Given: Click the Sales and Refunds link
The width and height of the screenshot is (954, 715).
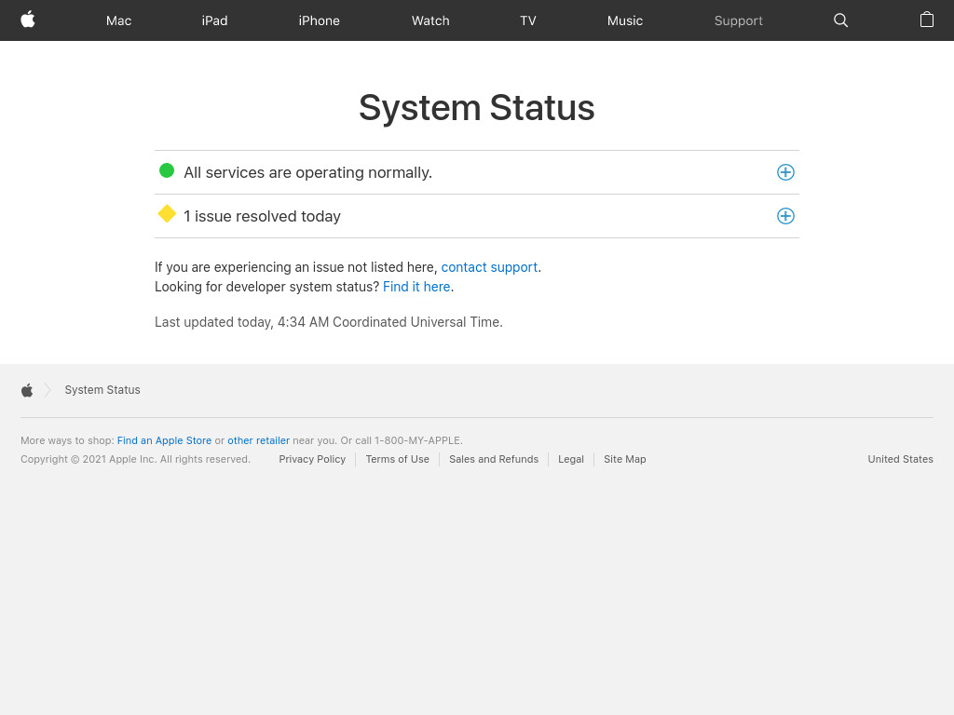Looking at the screenshot, I should (x=494, y=459).
